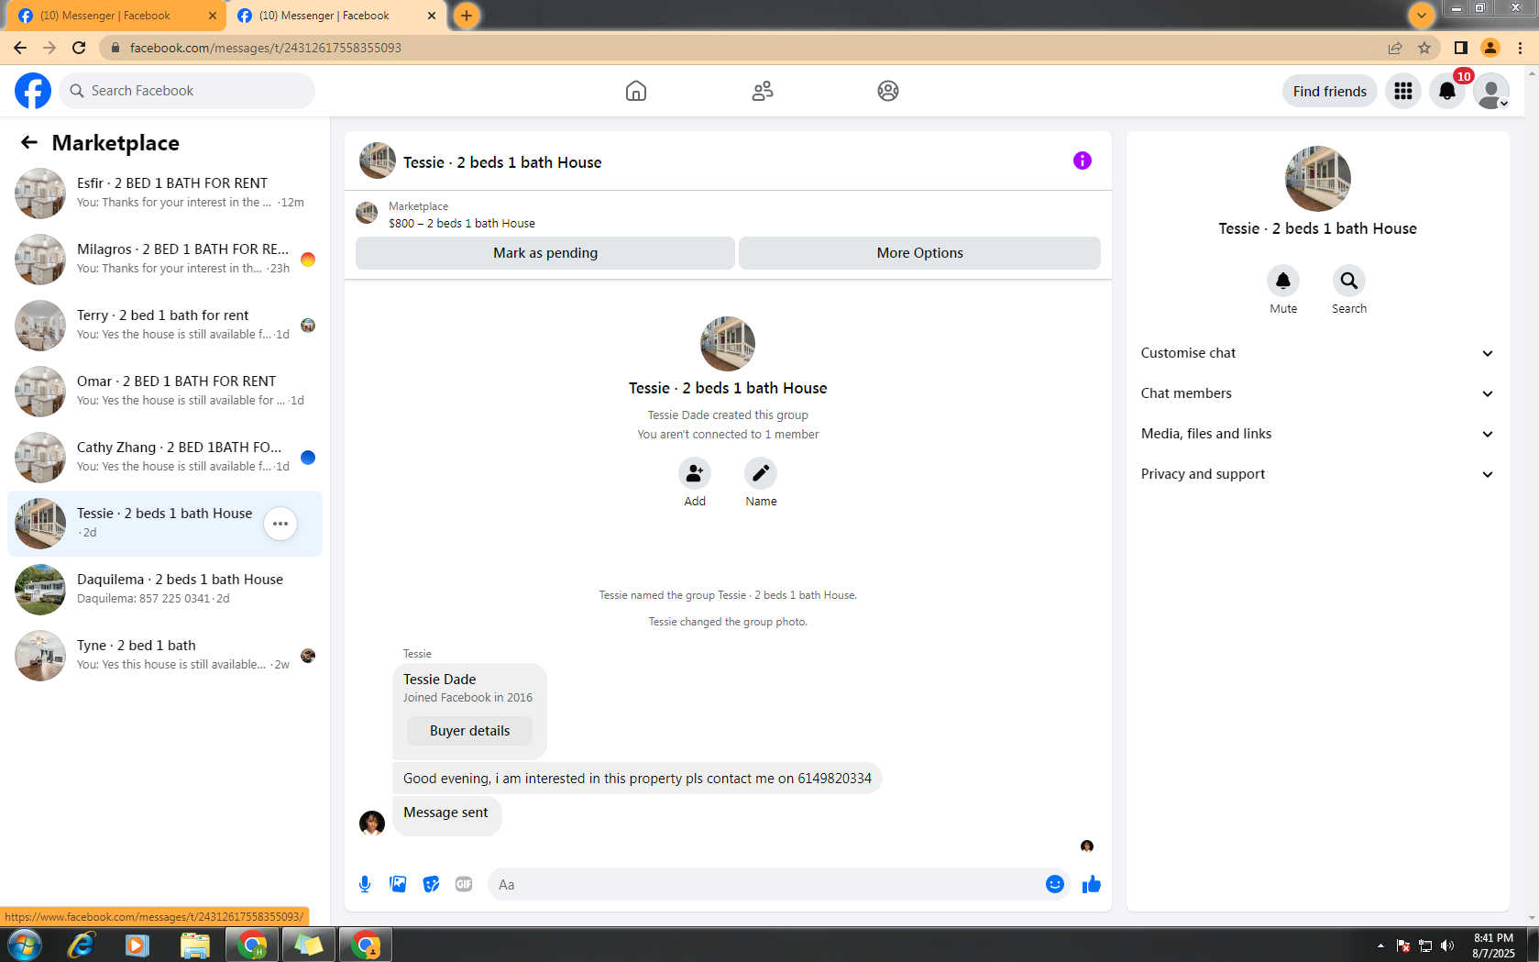Image resolution: width=1539 pixels, height=962 pixels.
Task: Open the Menu grid icon
Action: tap(1403, 91)
